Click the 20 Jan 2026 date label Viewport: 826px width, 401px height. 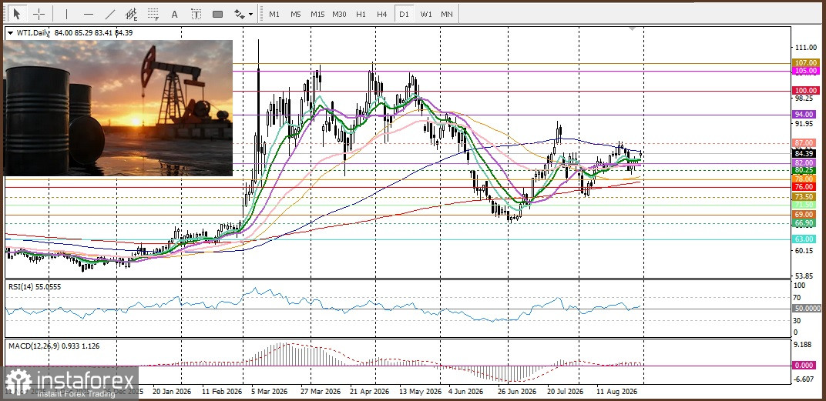tap(172, 392)
